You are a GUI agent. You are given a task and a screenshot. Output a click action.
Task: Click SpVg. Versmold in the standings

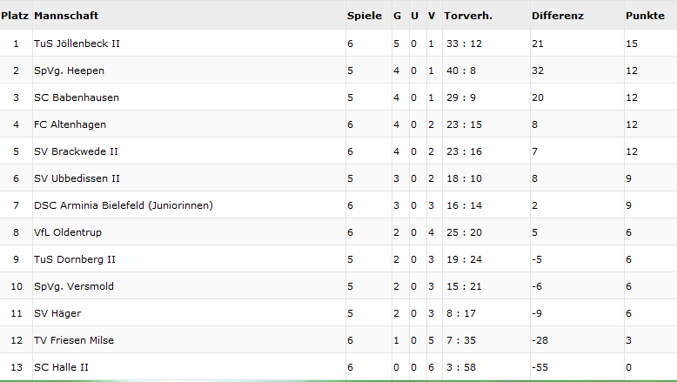[x=74, y=286]
